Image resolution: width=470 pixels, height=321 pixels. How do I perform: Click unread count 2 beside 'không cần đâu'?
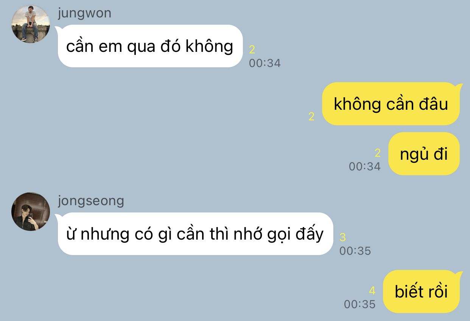pyautogui.click(x=311, y=117)
